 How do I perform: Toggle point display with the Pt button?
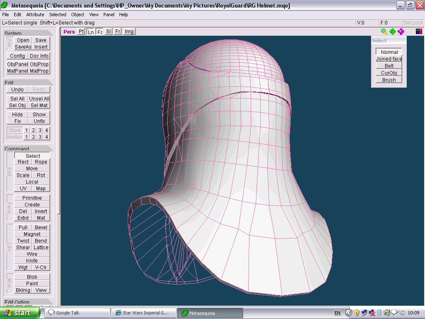[81, 32]
